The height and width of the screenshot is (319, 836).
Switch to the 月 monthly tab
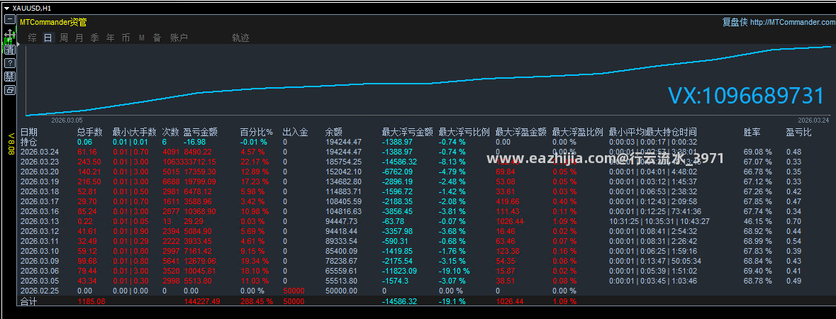79,38
